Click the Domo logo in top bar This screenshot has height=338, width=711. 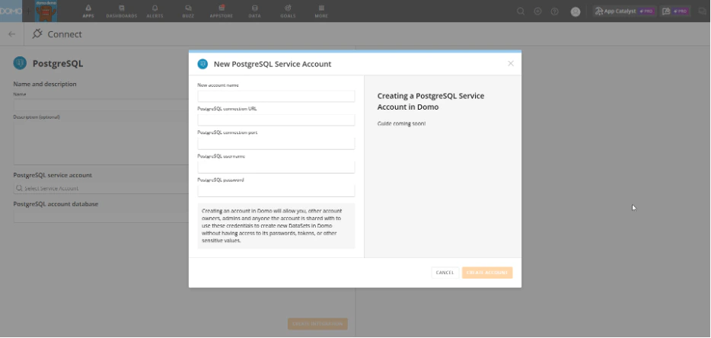pos(11,11)
